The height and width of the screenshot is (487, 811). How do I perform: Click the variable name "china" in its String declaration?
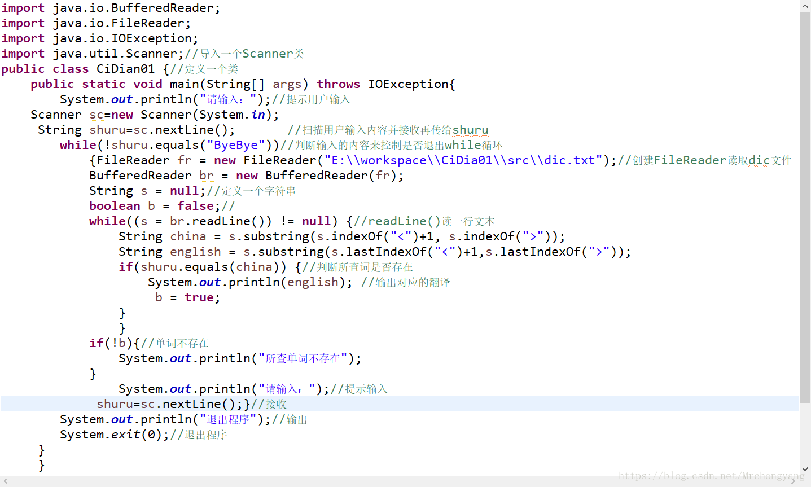pos(188,236)
